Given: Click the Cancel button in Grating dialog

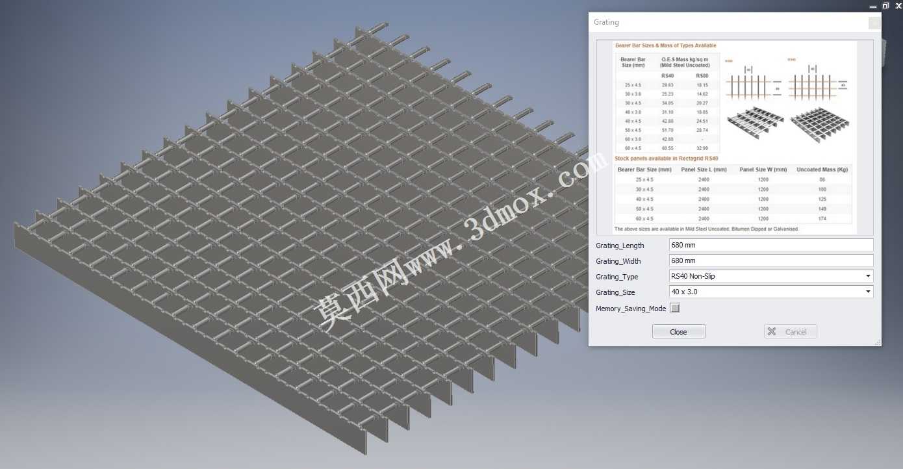Looking at the screenshot, I should coord(790,331).
